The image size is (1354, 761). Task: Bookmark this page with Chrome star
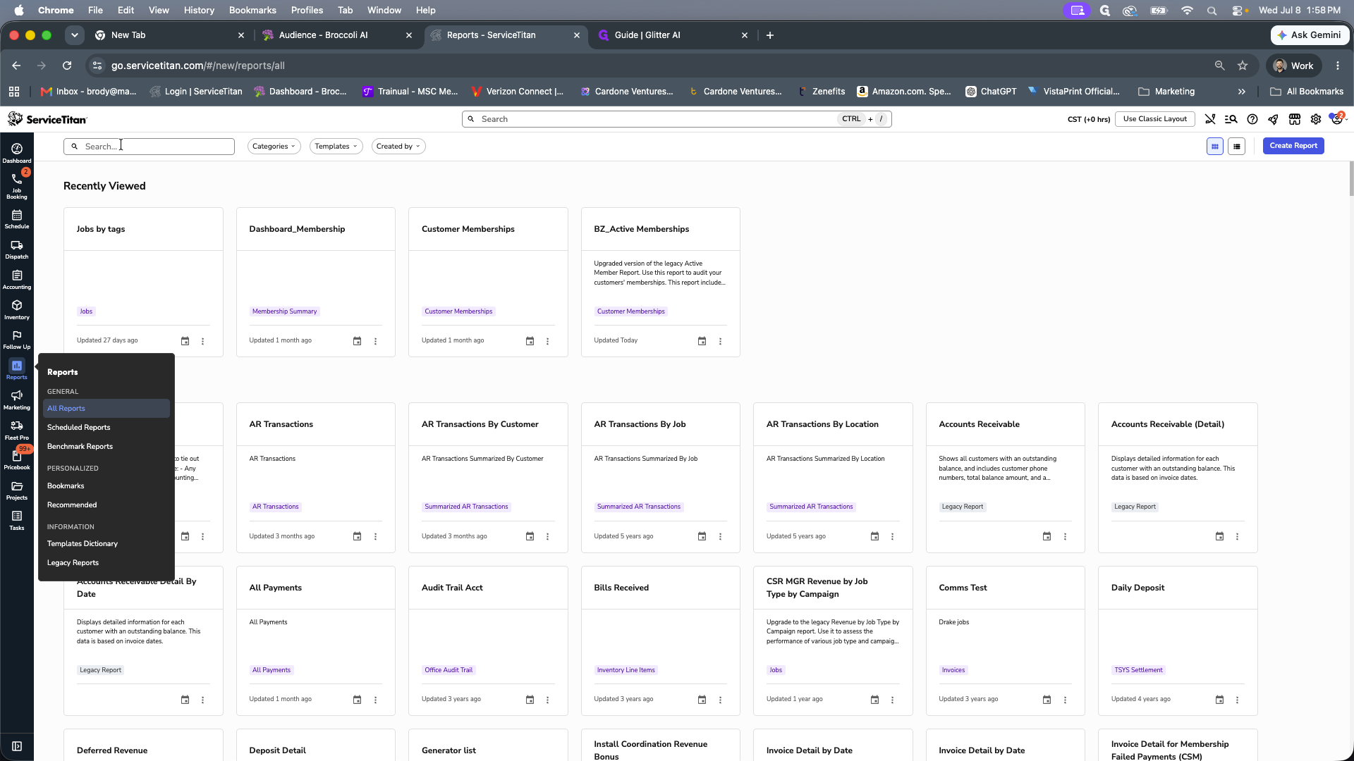[1243, 66]
